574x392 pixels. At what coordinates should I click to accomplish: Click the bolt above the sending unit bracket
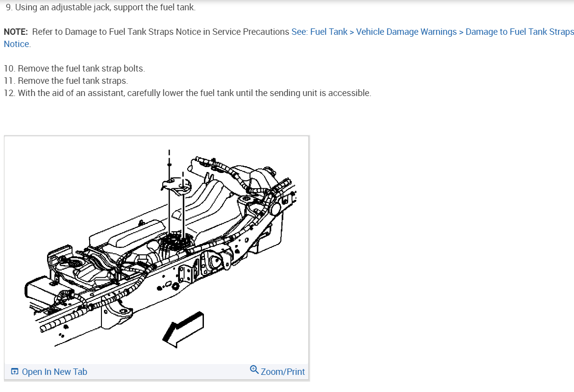pos(169,165)
